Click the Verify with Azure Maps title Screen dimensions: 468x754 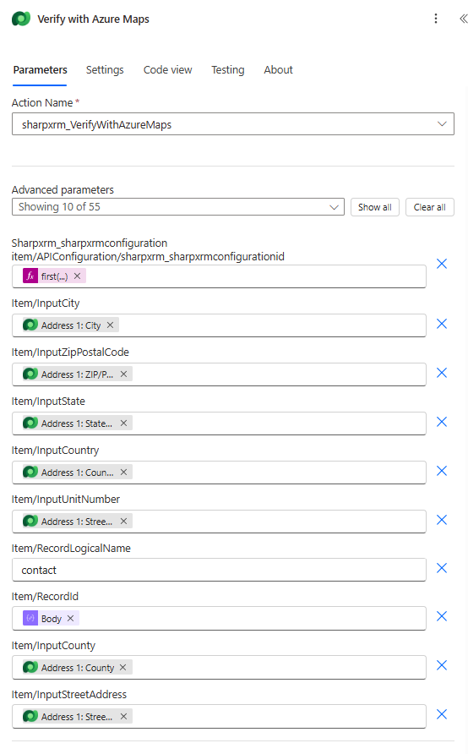click(93, 19)
